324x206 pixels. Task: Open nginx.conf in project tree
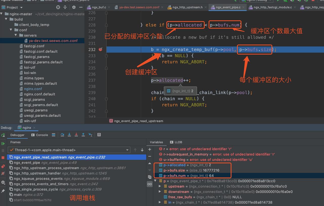click(x=33, y=89)
